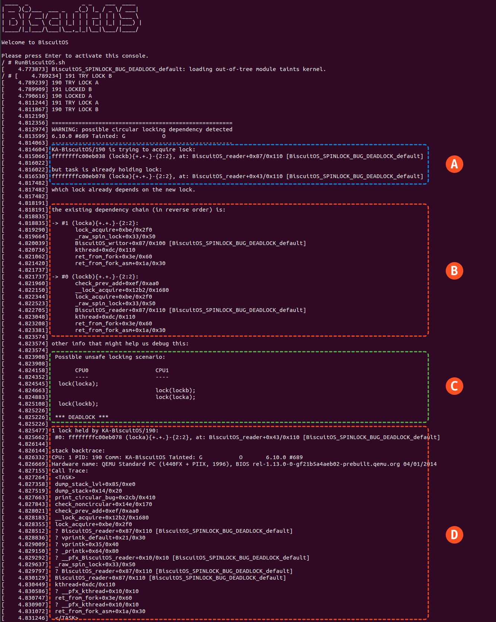Click 'KA-BiscuitOS/190 is trying to acquire lock:'
The width and height of the screenshot is (496, 622).
124,149
